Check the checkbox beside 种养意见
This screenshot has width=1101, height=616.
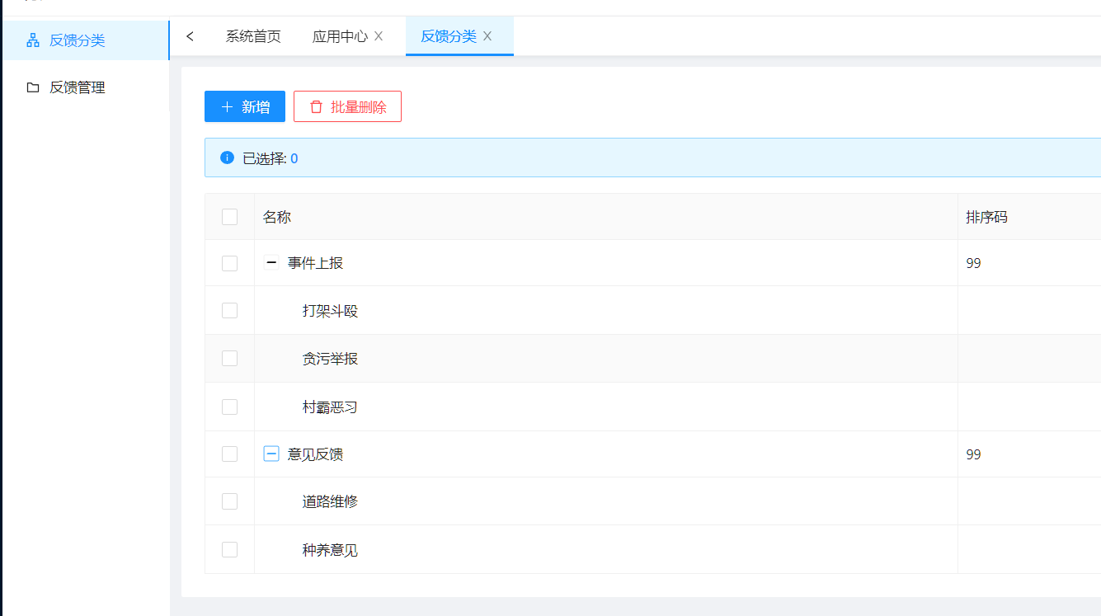229,549
